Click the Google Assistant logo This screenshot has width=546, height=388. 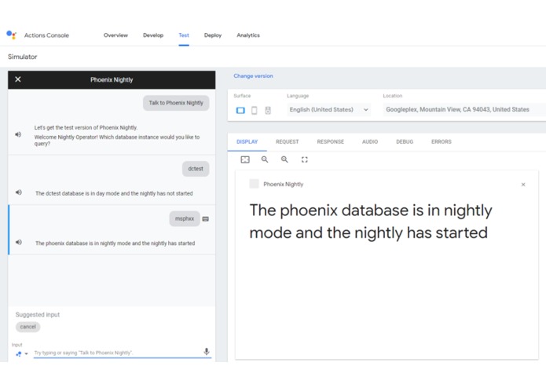pos(12,35)
